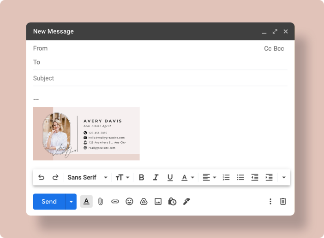Toggle underline formatting
The image size is (324, 238).
pos(170,177)
